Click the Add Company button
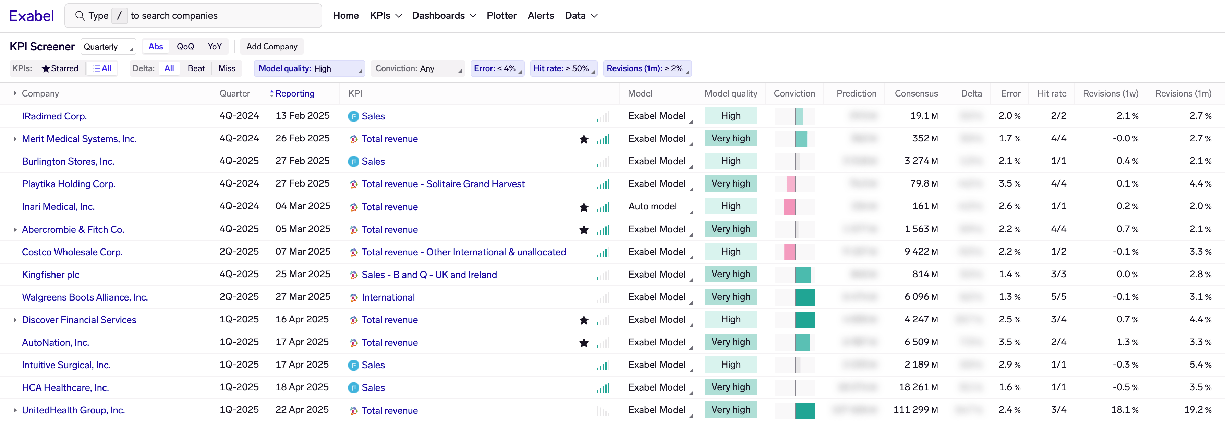The image size is (1225, 421). (x=271, y=47)
